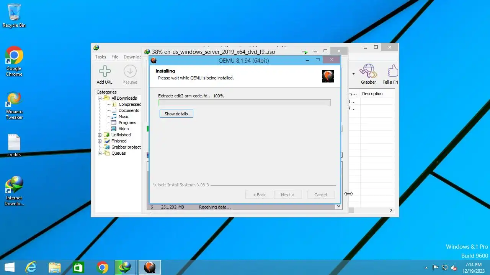Click the QEMU installer title bar icon
490x275 pixels.
pos(154,60)
